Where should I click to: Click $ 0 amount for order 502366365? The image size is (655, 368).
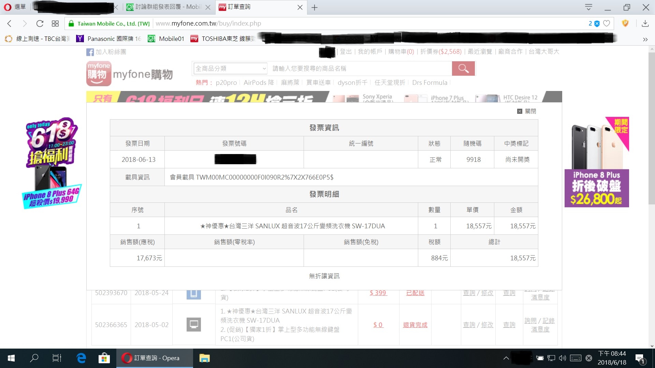(x=378, y=325)
